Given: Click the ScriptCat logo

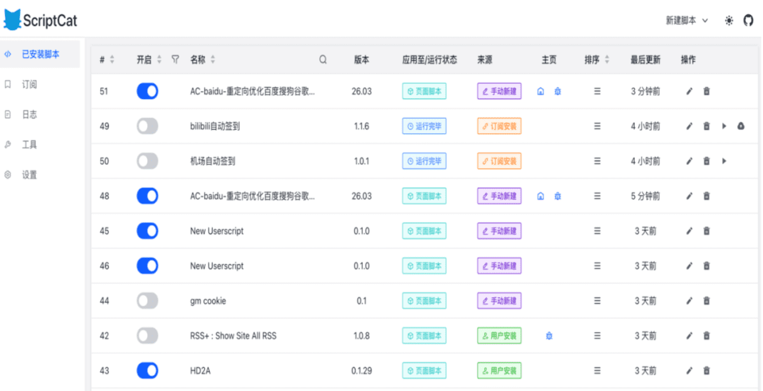Looking at the screenshot, I should [40, 20].
